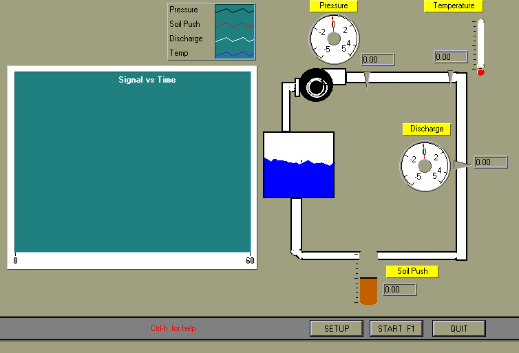Click the Pressure gauge dial

point(334,38)
